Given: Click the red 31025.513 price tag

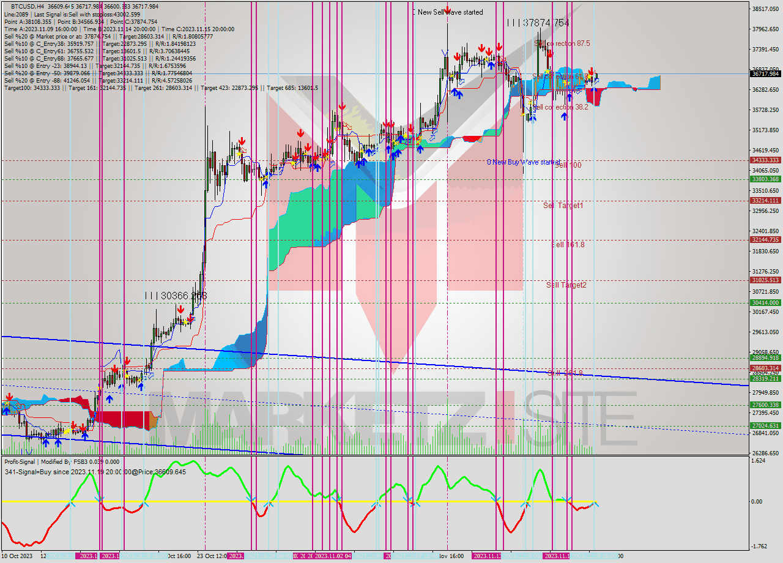Looking at the screenshot, I should click(x=765, y=280).
